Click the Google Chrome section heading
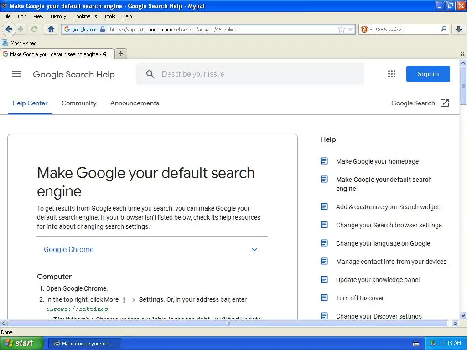This screenshot has height=350, width=467. pos(68,249)
